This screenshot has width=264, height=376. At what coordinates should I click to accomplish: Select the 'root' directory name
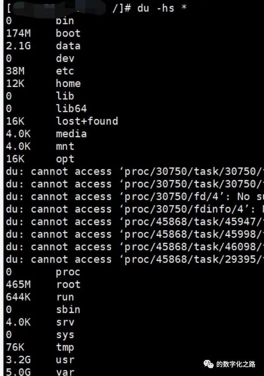click(x=68, y=285)
